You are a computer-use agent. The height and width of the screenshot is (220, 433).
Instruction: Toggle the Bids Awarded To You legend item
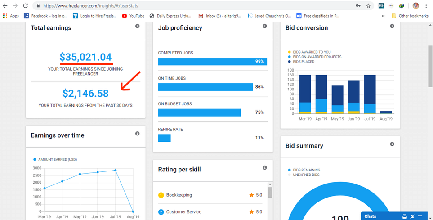(309, 52)
